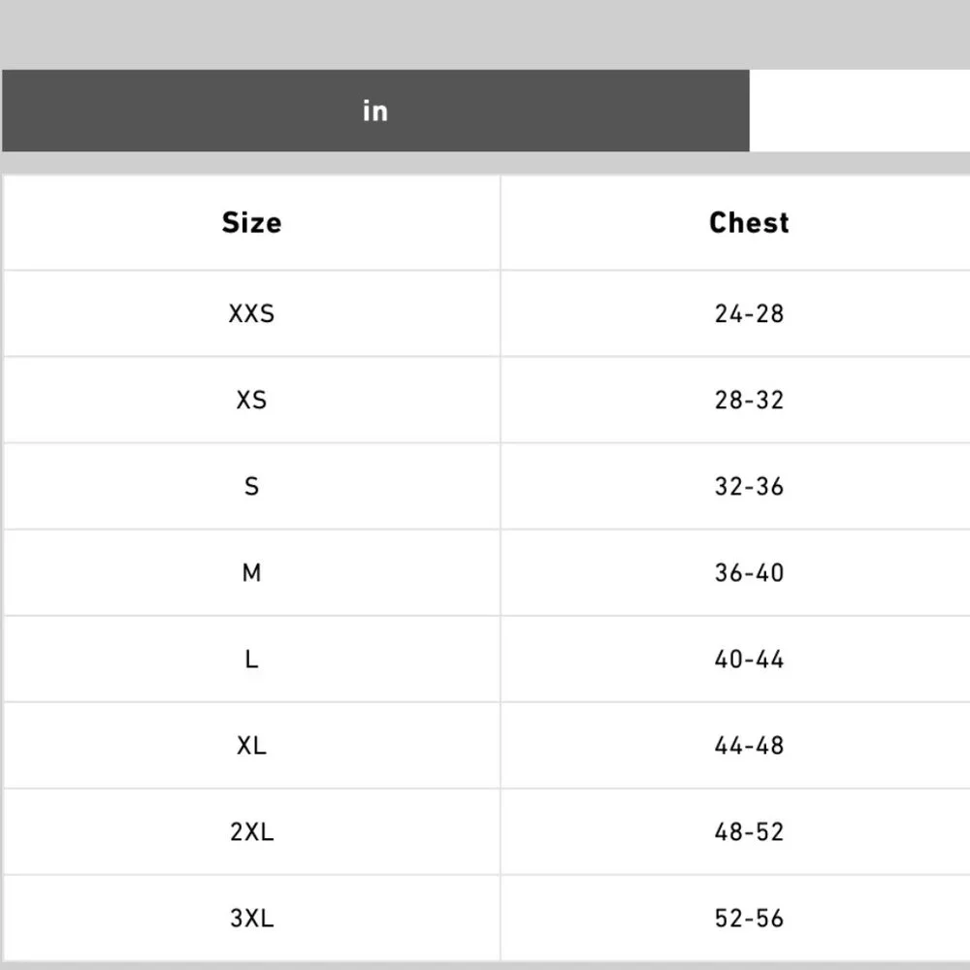
Task: Choose the S size row label
Action: pos(251,487)
